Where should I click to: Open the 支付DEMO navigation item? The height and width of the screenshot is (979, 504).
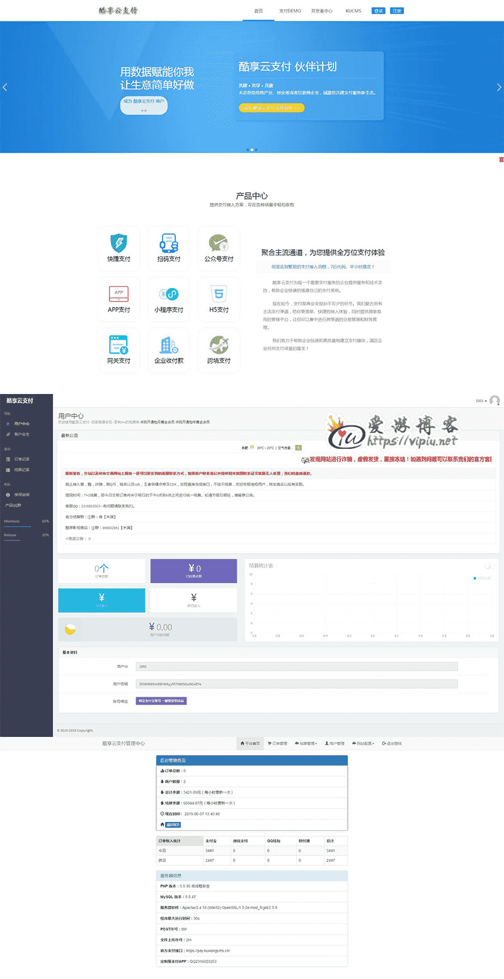[x=290, y=11]
